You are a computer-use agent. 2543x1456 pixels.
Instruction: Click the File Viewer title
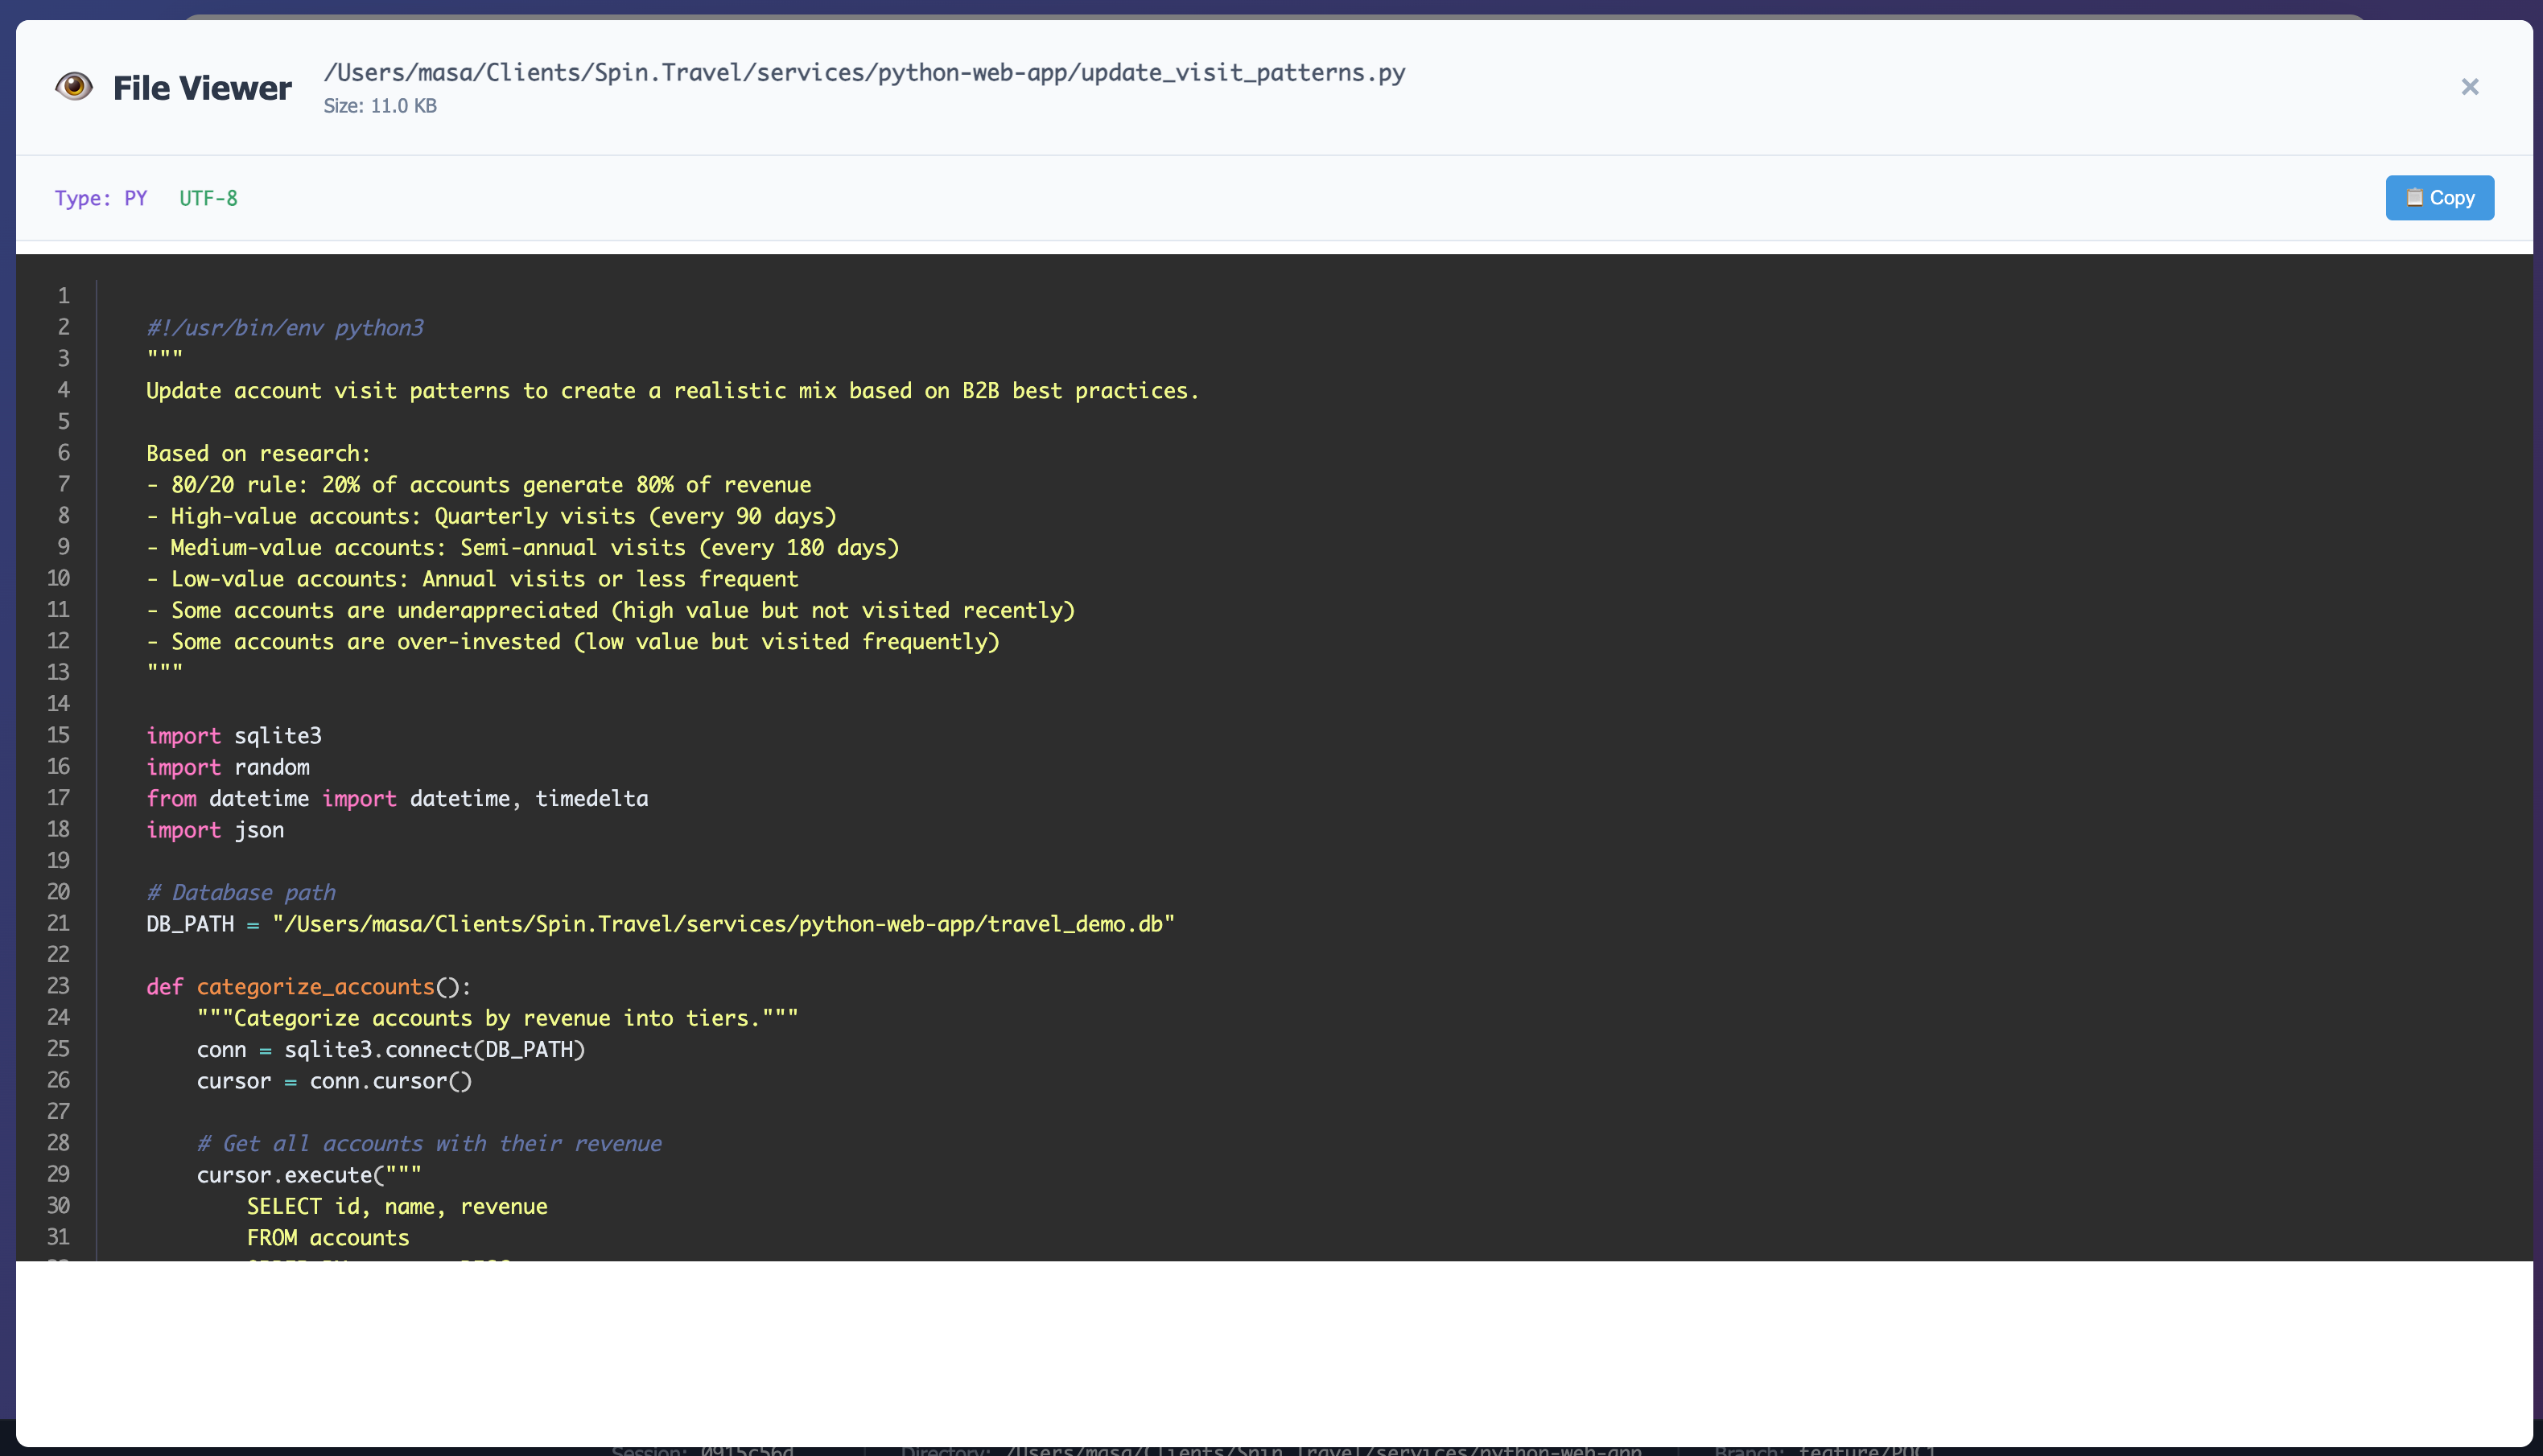tap(202, 88)
